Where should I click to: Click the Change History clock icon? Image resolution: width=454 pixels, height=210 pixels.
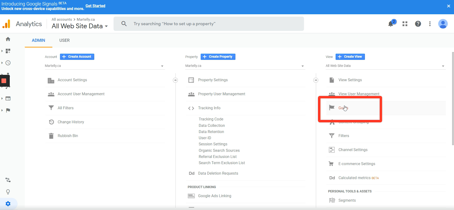click(51, 122)
